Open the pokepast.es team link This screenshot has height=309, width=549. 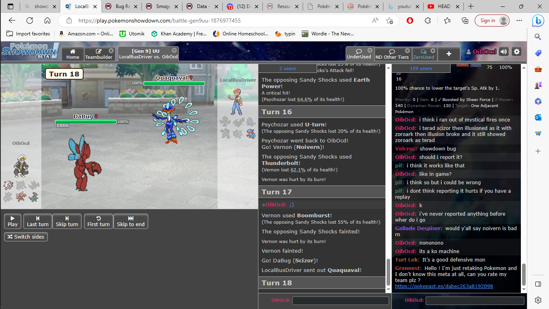444,286
